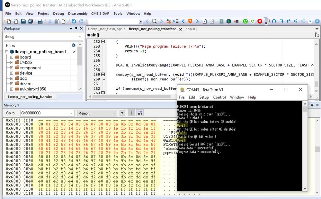Image resolution: width=321 pixels, height=199 pixels.
Task: Collapse code fold at line 259
Action: tap(103, 75)
